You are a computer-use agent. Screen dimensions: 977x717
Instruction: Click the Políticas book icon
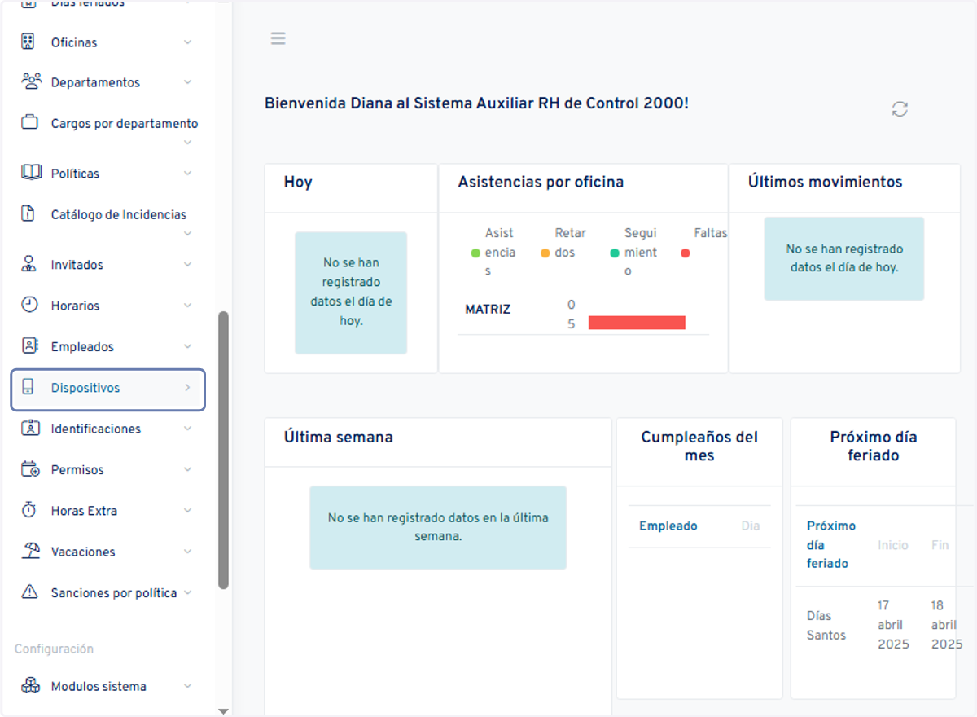[x=31, y=173]
